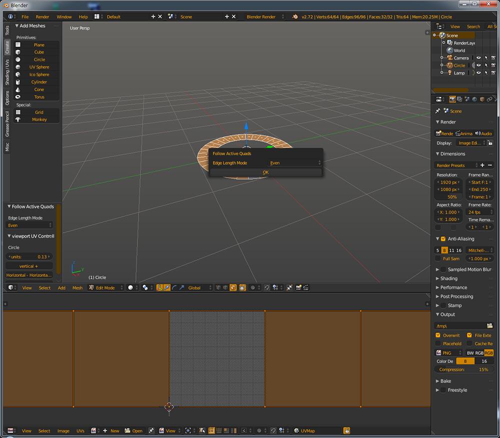Adjust the resolution 50% slider
This screenshot has height=438, width=500.
click(449, 197)
